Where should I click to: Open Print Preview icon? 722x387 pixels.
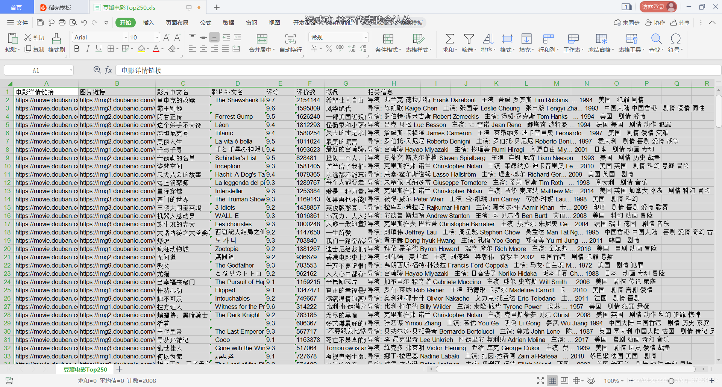pyautogui.click(x=73, y=23)
